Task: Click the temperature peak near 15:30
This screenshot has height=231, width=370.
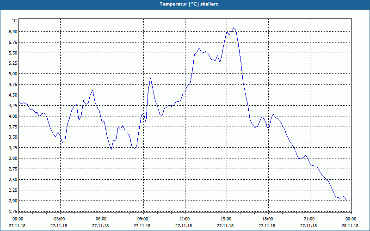Action: click(x=234, y=28)
